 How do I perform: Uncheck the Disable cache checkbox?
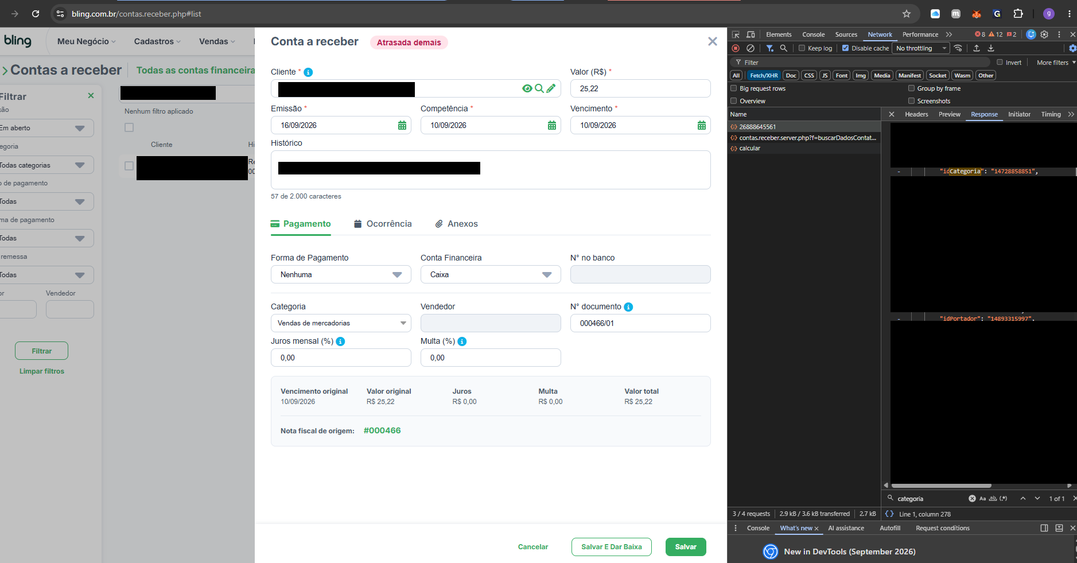tap(845, 48)
